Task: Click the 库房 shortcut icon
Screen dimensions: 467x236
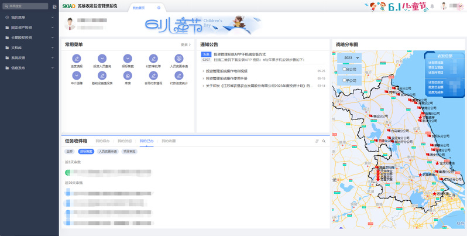Action: click(128, 75)
